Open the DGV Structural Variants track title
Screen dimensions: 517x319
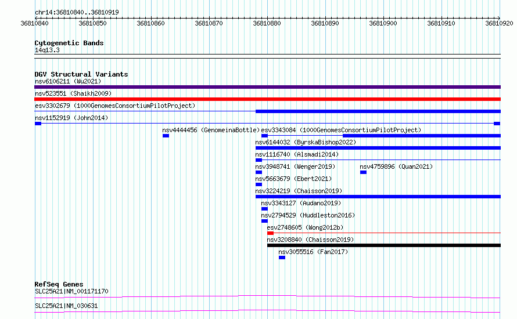tap(81, 74)
